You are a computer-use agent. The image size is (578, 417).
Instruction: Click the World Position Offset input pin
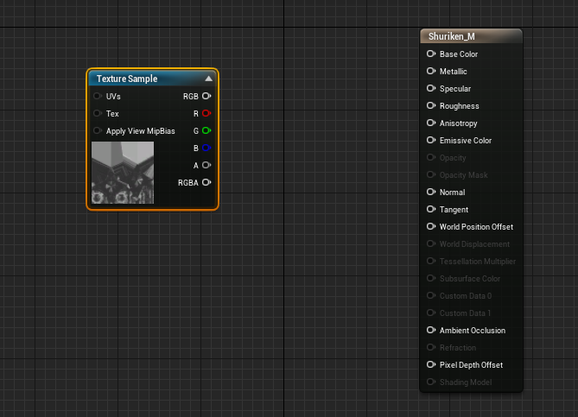click(431, 227)
